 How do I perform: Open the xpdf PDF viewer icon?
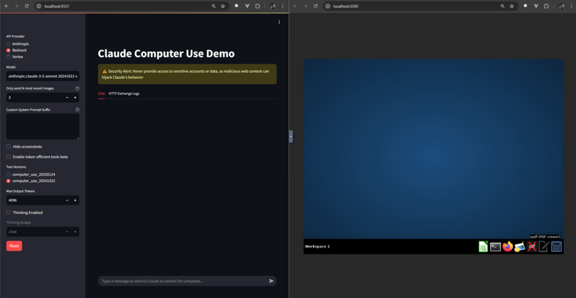click(x=532, y=247)
